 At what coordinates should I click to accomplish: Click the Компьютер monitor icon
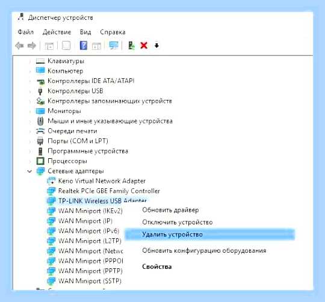coord(40,70)
